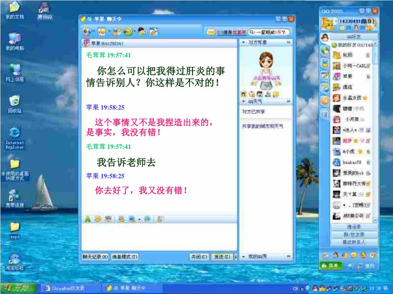
Task: Open the send options arrow beside 发送
Action: click(235, 257)
